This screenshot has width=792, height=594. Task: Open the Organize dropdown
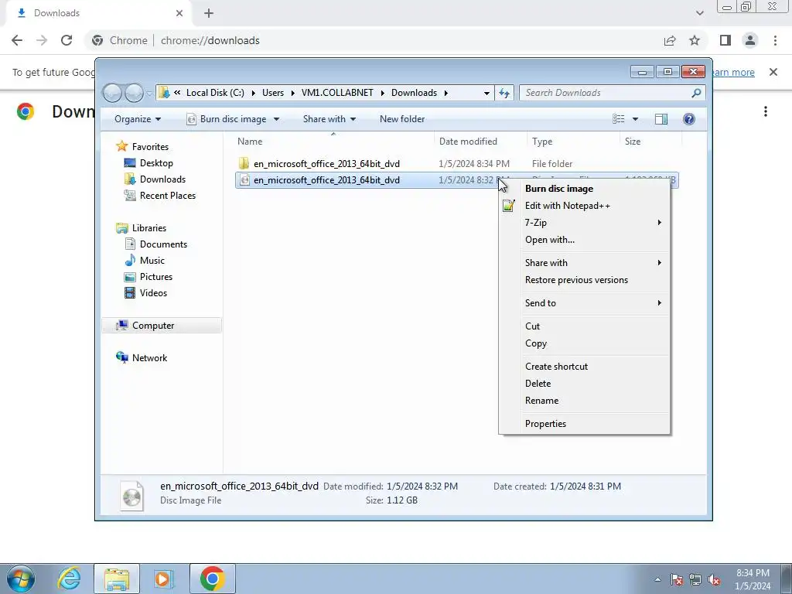coord(138,119)
